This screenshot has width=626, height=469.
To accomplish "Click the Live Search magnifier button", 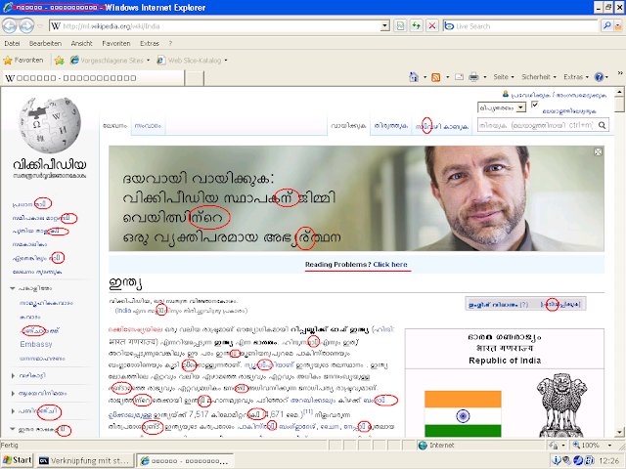I will [x=606, y=26].
